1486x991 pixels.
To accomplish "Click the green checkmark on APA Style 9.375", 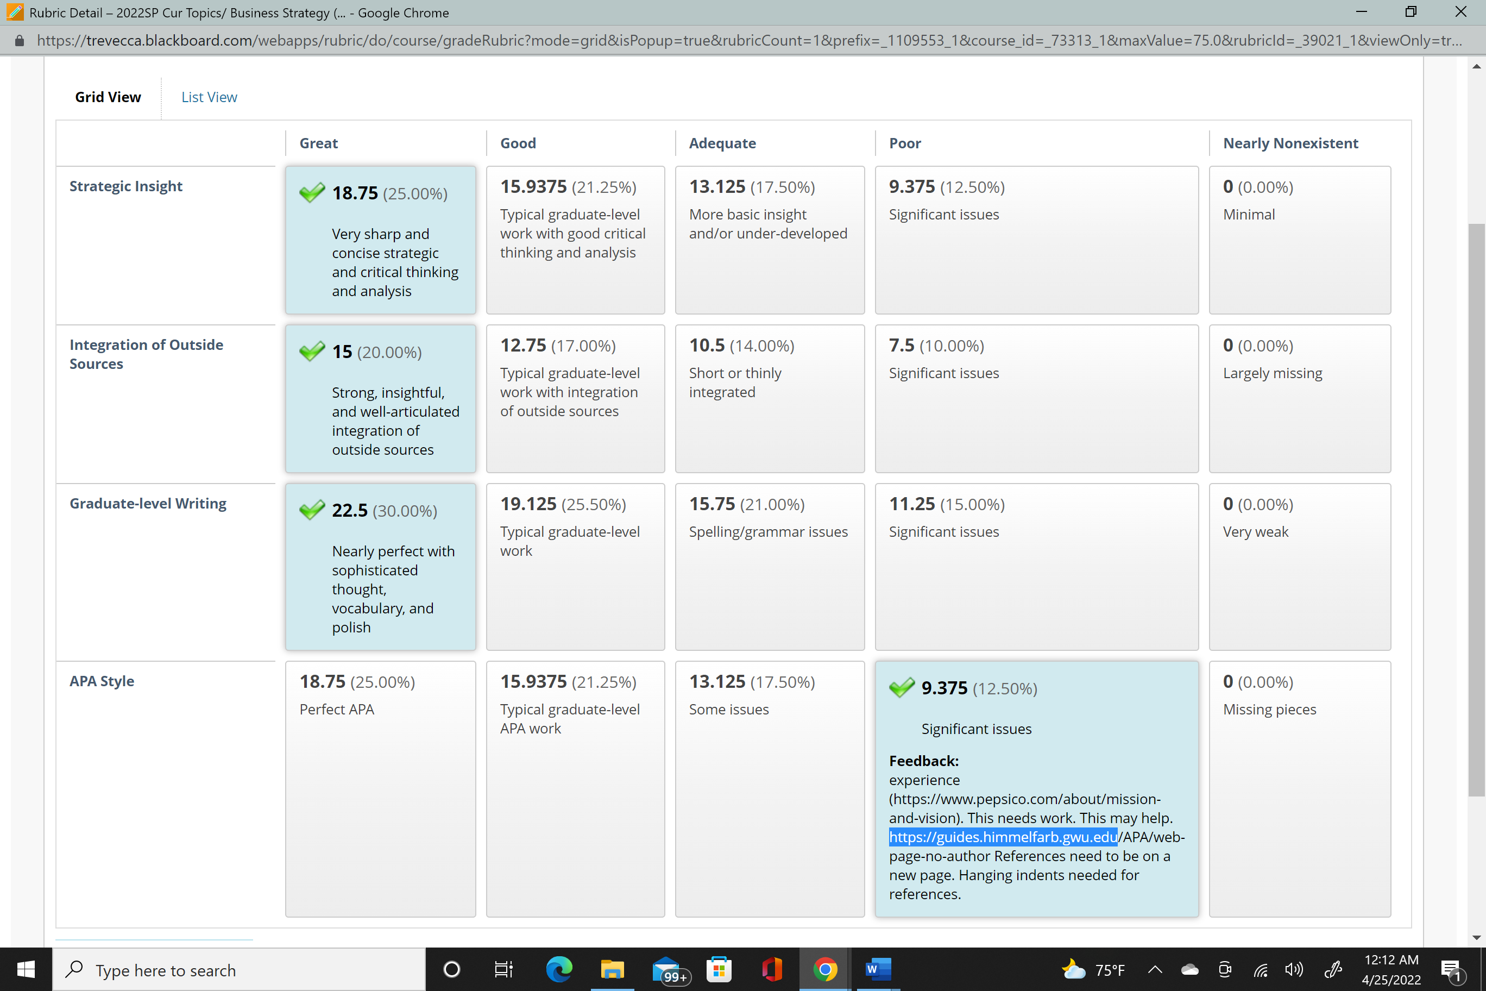I will 902,687.
